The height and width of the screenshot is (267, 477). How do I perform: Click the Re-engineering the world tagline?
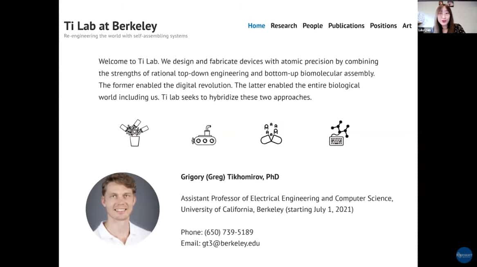(x=125, y=36)
